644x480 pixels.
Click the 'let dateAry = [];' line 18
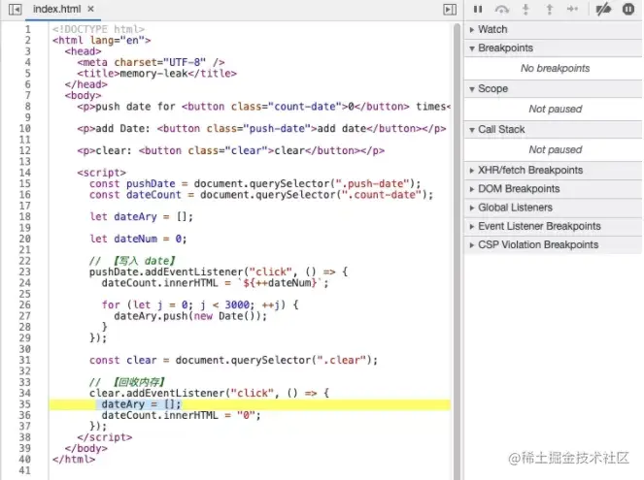click(x=141, y=216)
